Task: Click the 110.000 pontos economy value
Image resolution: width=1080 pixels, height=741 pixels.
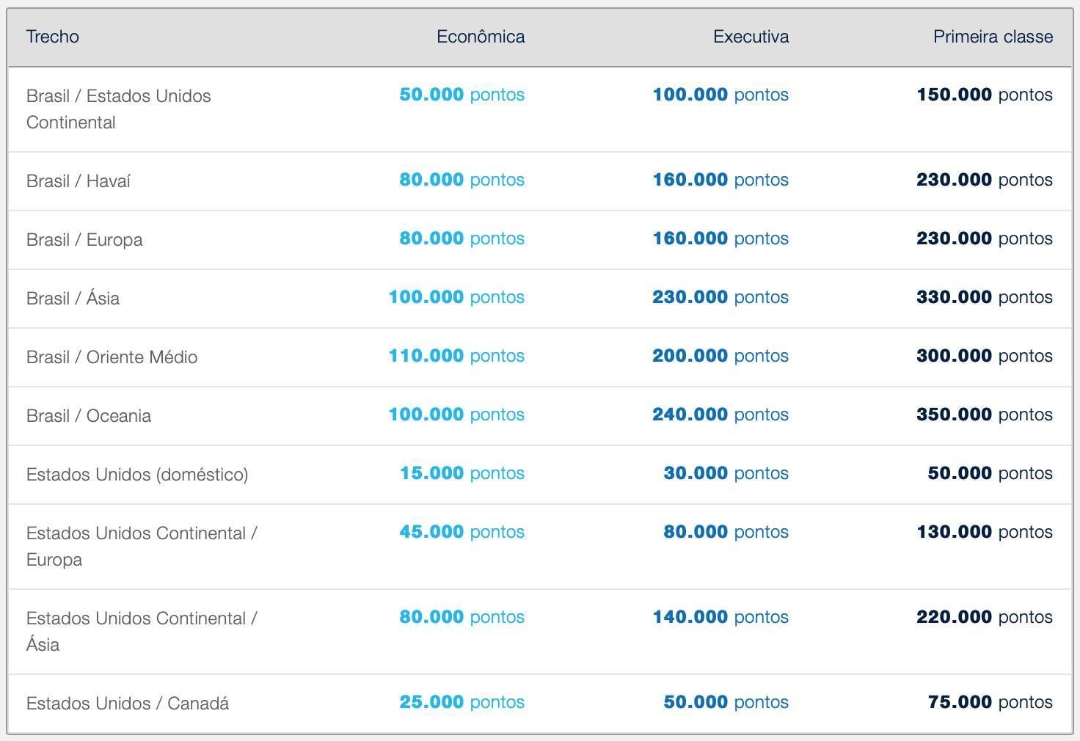Action: (x=456, y=356)
